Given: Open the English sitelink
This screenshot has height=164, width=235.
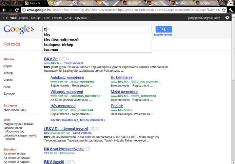Looking at the screenshot, I should click(x=117, y=106).
